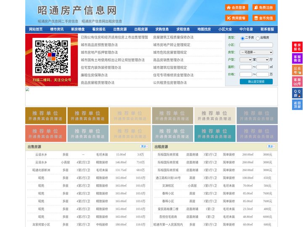Click the maximum 价格 input field

point(263,74)
